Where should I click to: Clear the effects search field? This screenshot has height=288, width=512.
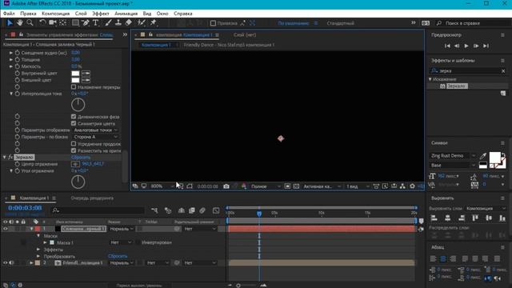503,71
